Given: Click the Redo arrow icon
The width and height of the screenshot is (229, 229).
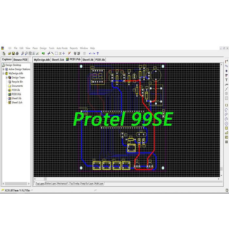Looking at the screenshot, I should pos(94,53).
